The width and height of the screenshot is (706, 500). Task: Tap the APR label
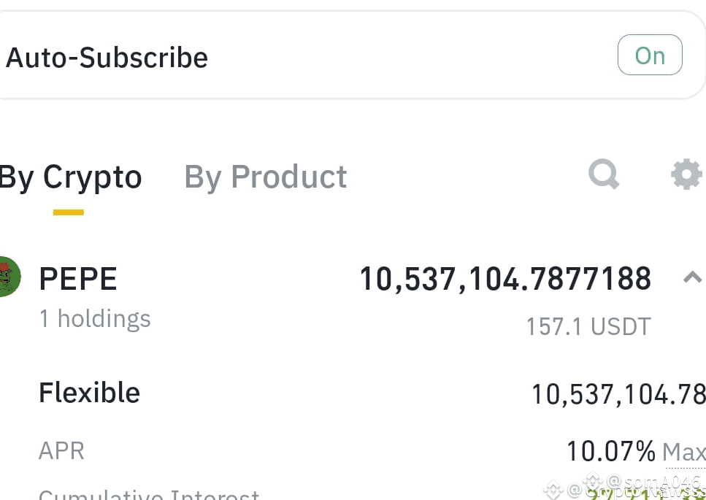click(x=61, y=451)
